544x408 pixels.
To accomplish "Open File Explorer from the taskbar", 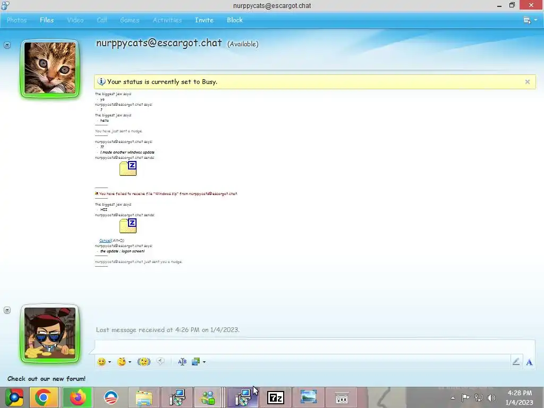I will point(143,397).
